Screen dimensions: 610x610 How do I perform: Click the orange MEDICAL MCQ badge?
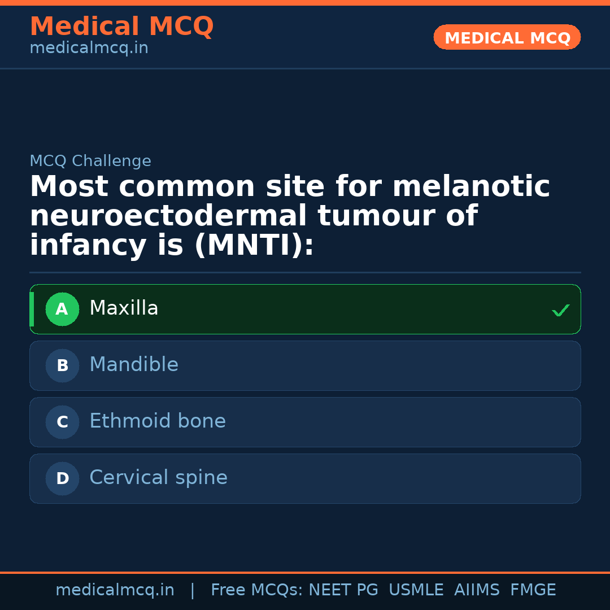pyautogui.click(x=507, y=37)
